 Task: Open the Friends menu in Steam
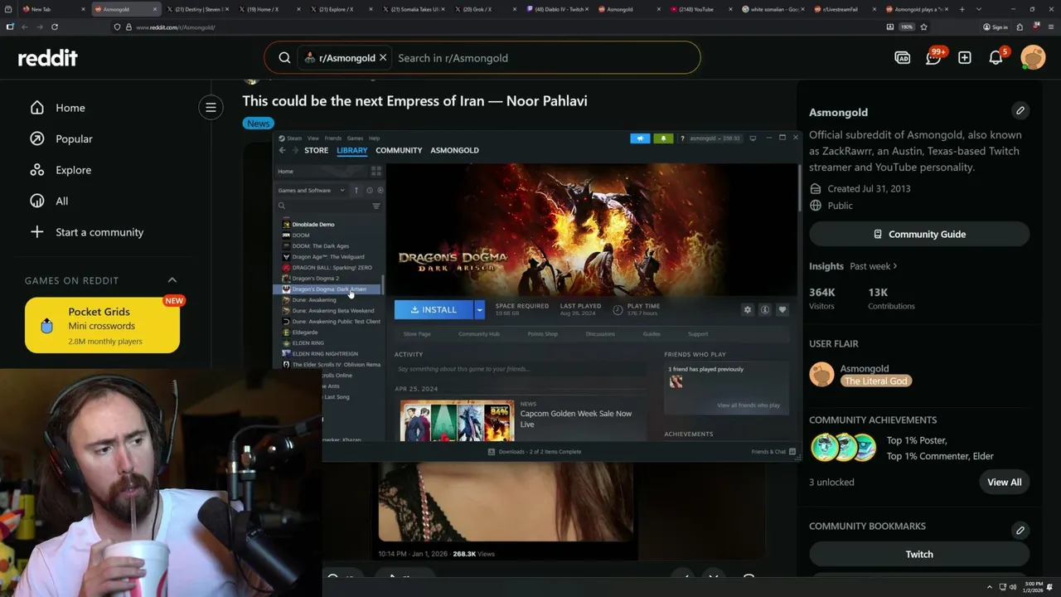[x=332, y=138]
